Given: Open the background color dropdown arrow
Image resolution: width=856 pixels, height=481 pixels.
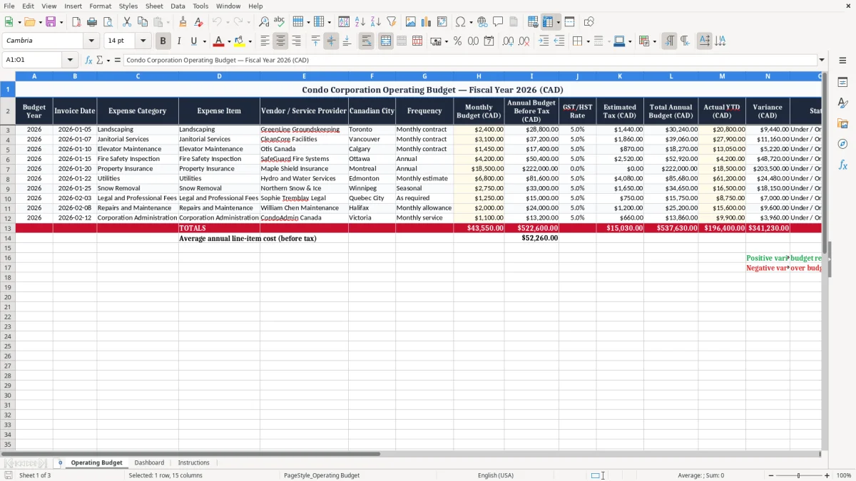Looking at the screenshot, I should coord(250,41).
